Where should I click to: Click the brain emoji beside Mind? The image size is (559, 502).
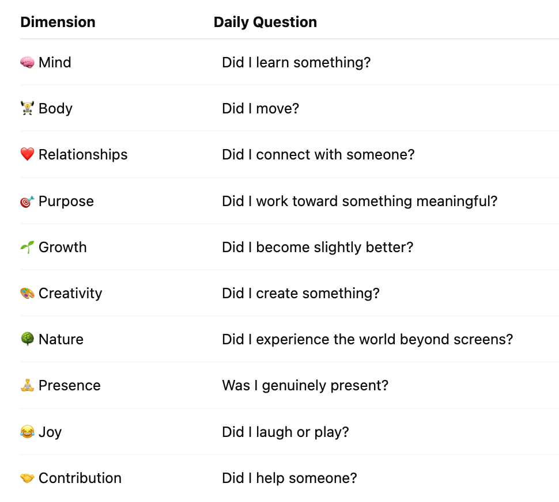click(27, 62)
